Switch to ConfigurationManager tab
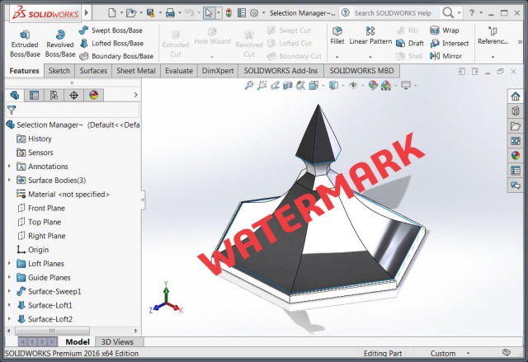The width and height of the screenshot is (528, 362). click(54, 95)
